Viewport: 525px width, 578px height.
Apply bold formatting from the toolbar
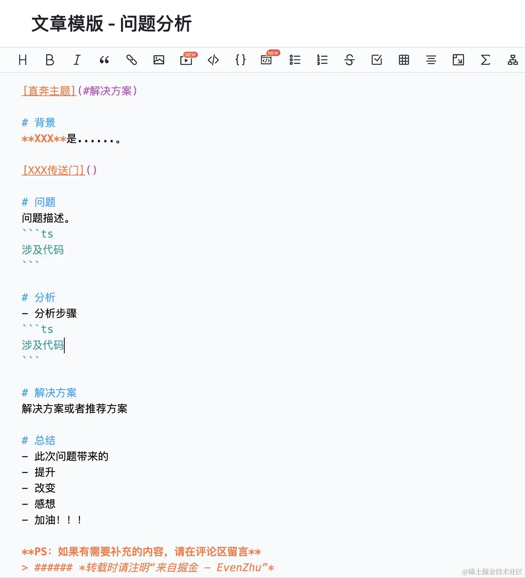click(50, 60)
